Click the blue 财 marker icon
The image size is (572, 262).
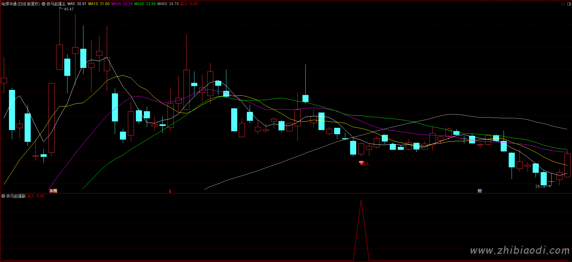tap(480, 191)
